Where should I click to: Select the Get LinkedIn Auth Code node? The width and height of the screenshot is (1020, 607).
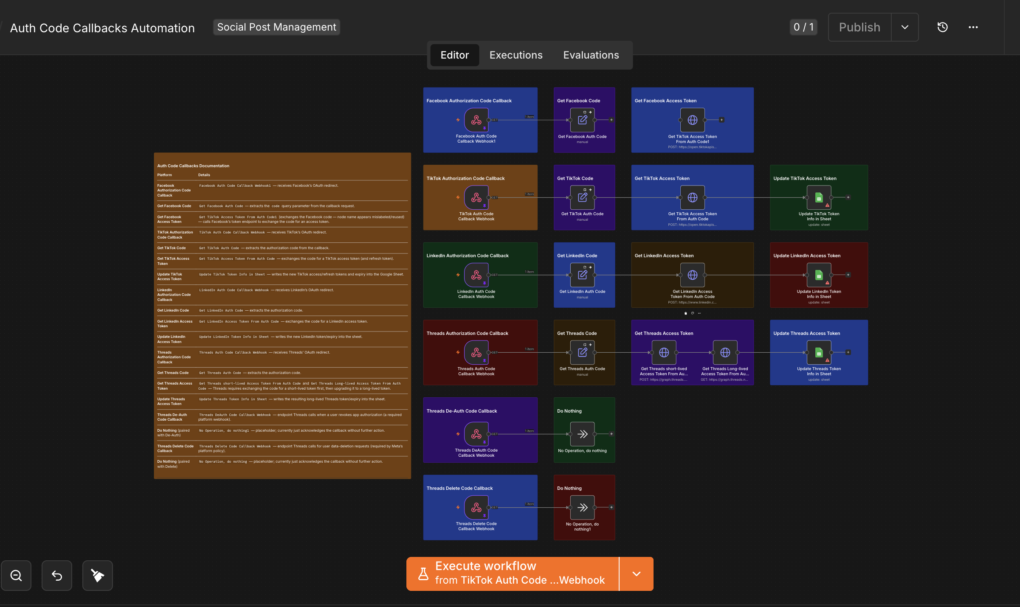coord(583,275)
